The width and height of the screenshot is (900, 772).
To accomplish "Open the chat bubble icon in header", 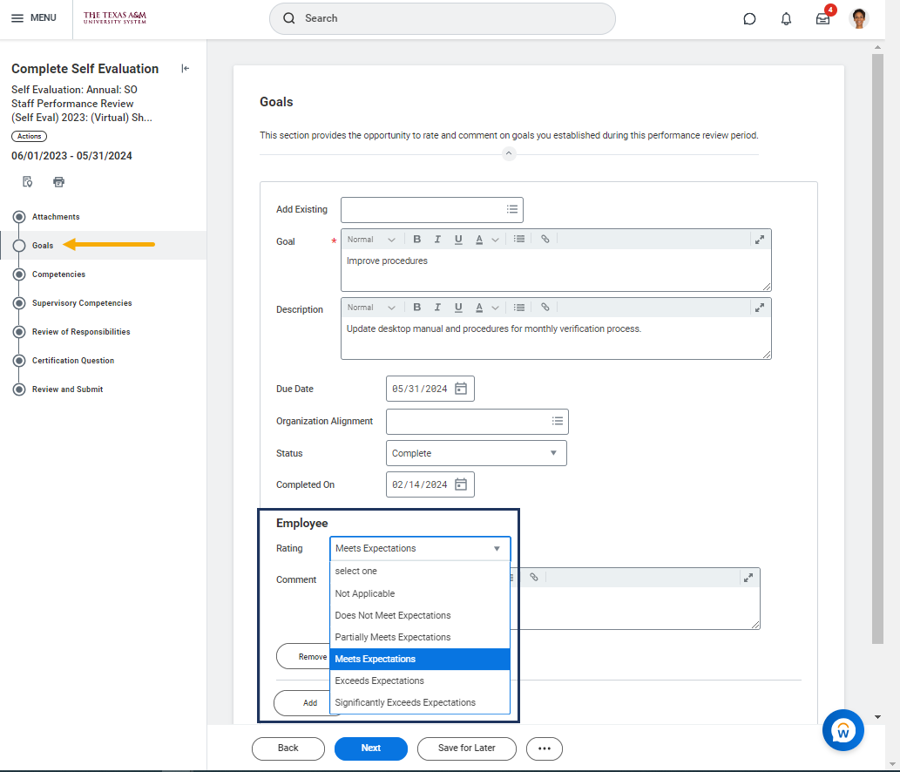I will (749, 18).
